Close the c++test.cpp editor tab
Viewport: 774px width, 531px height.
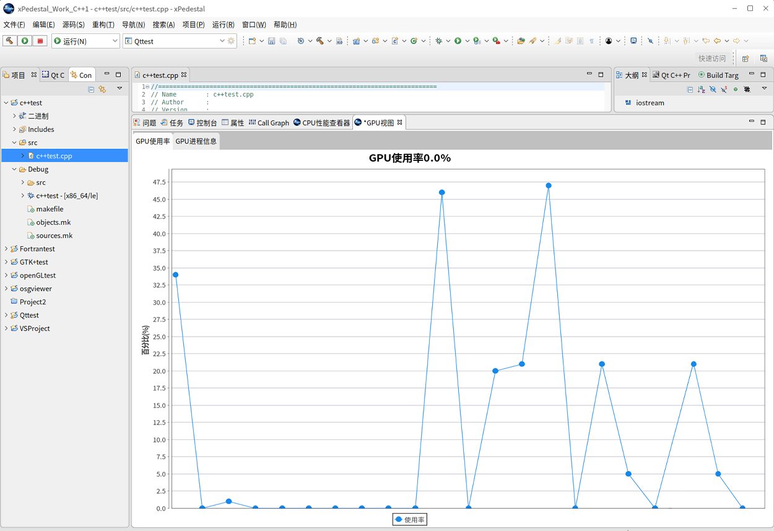point(184,75)
